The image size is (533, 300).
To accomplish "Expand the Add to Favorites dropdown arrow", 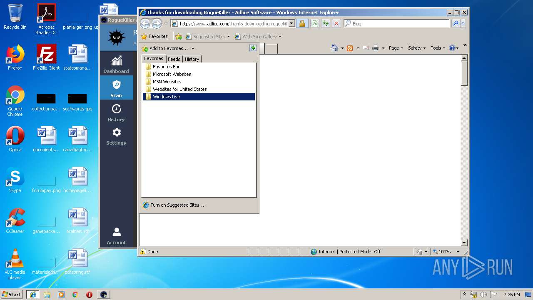I will coord(193,48).
